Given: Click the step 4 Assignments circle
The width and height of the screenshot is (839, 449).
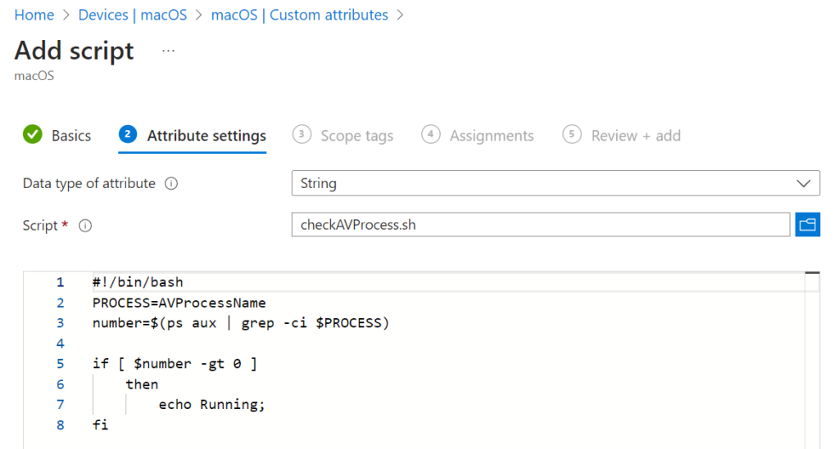Looking at the screenshot, I should (431, 135).
